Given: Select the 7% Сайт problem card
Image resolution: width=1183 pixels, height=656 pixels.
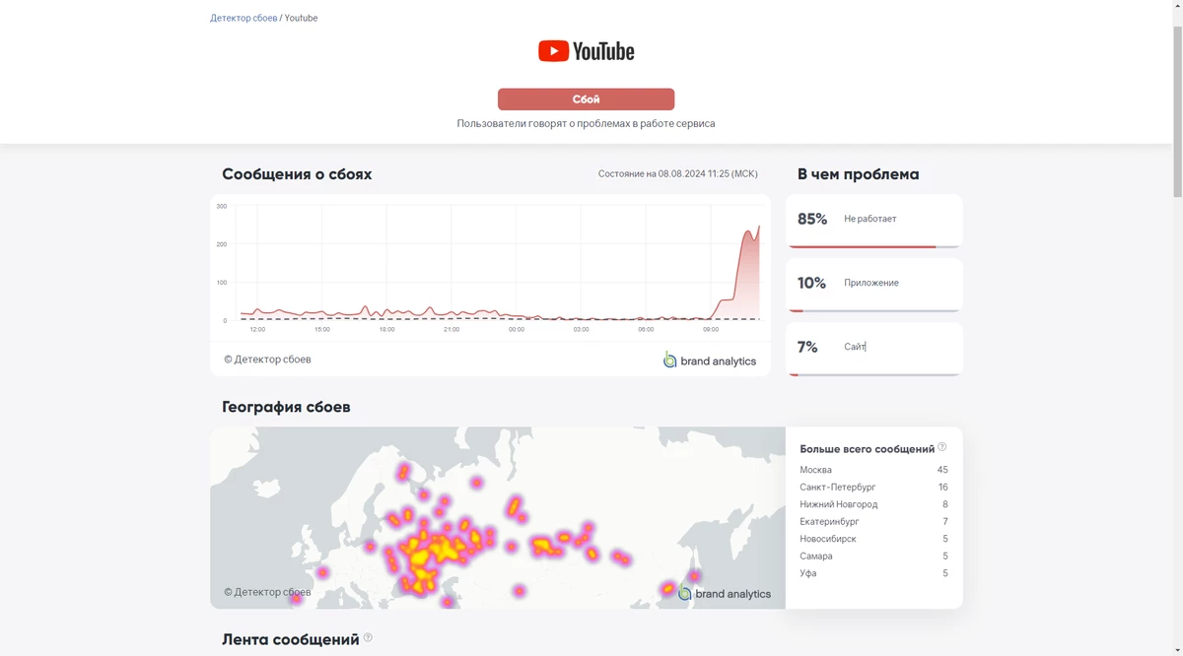Looking at the screenshot, I should tap(873, 349).
